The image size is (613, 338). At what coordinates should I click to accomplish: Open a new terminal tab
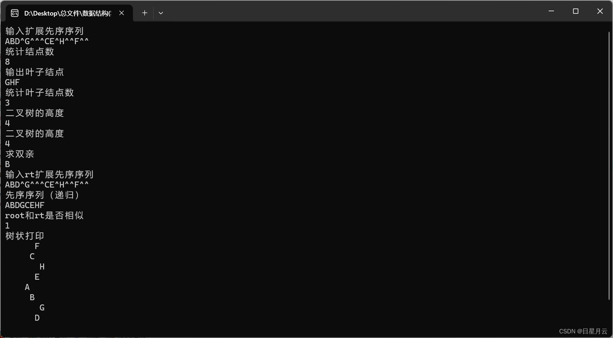(145, 13)
